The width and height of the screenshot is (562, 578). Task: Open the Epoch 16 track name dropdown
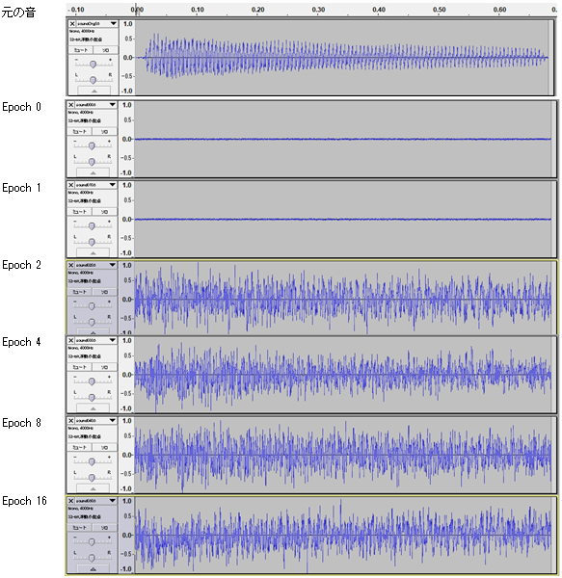click(x=96, y=501)
